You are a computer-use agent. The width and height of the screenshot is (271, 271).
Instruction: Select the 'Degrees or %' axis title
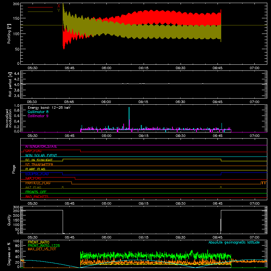9,254
